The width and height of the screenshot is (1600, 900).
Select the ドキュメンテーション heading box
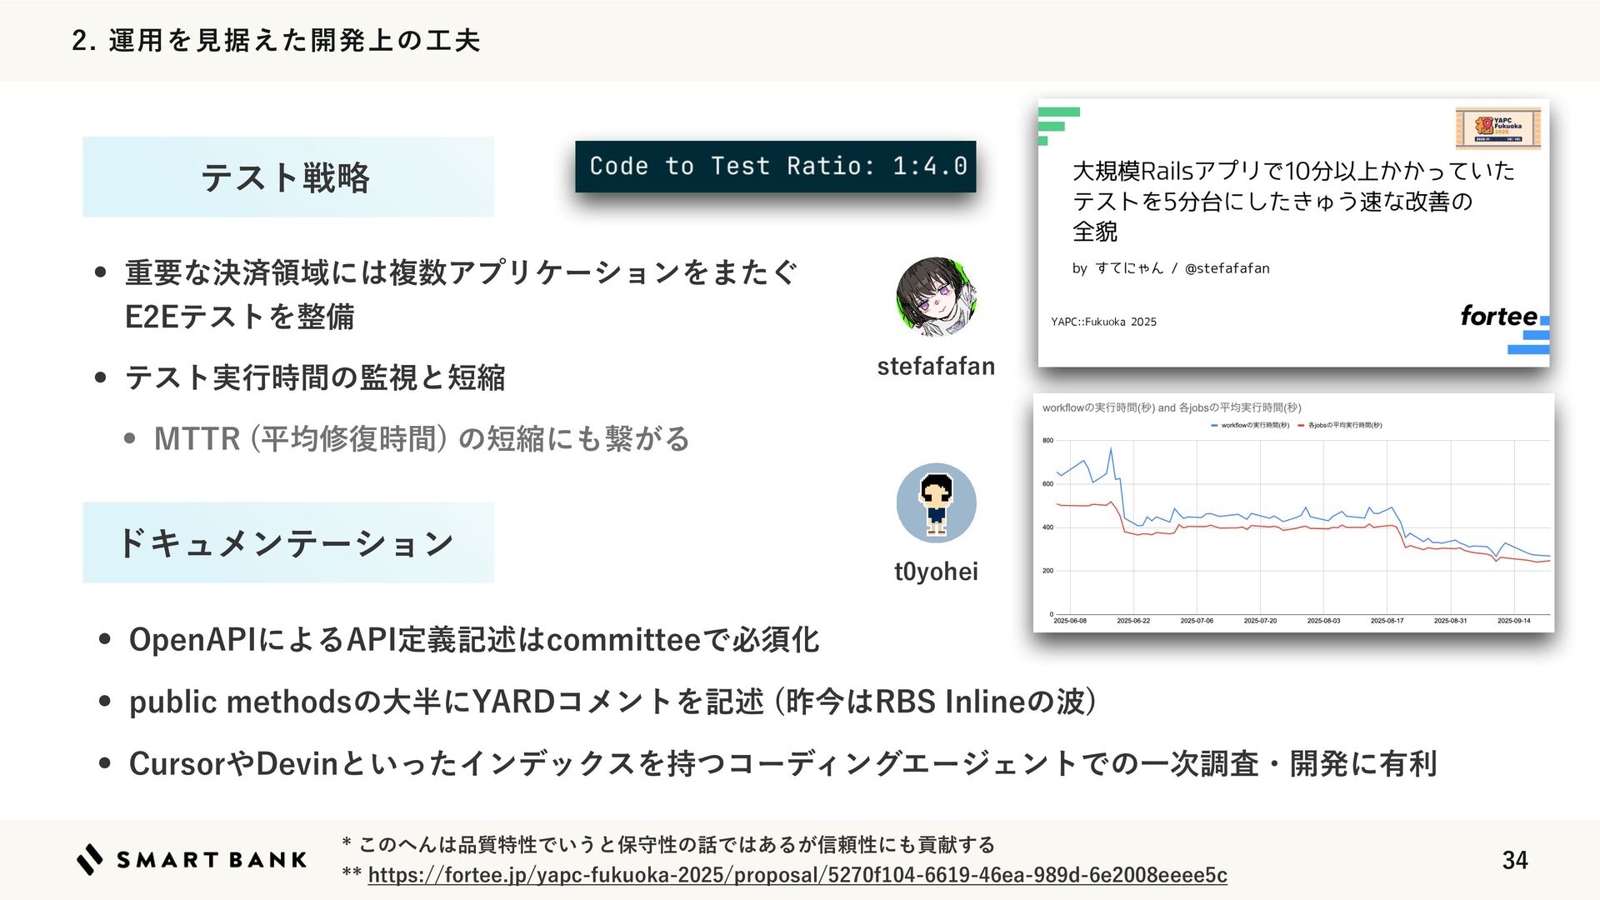[x=288, y=542]
